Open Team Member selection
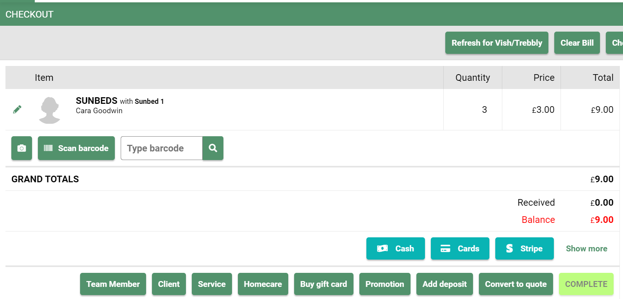Viewport: 623px width, 299px height. (113, 284)
